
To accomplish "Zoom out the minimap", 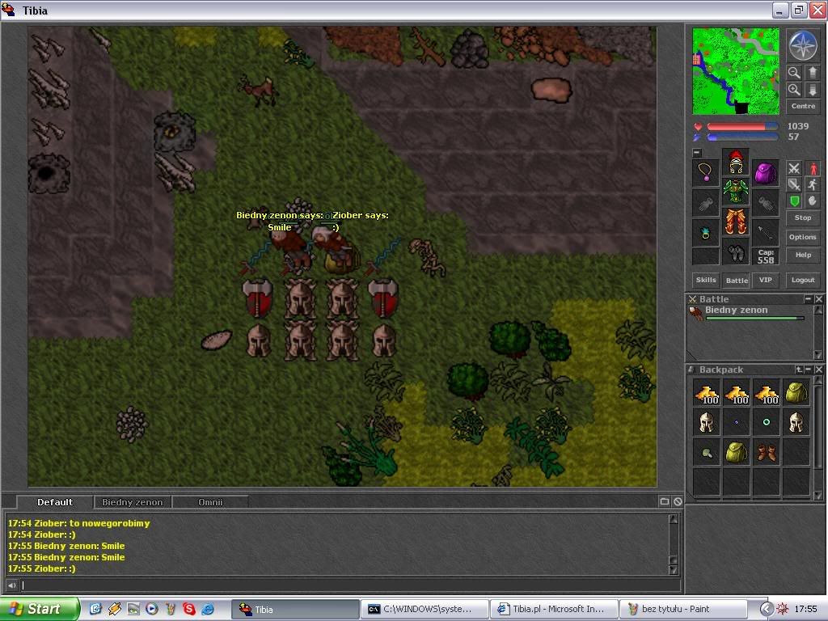I will coord(794,72).
